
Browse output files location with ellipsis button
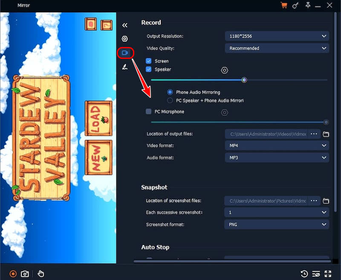tap(314, 134)
